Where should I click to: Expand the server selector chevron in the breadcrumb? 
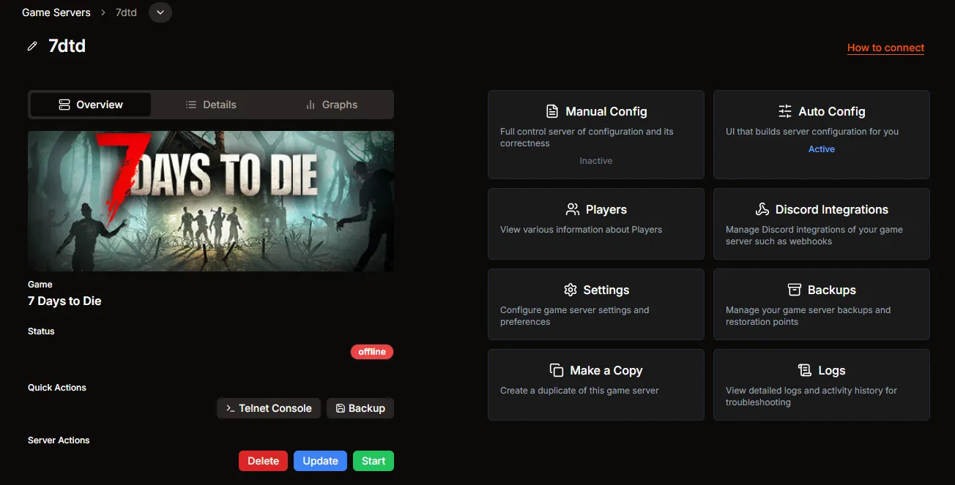click(x=160, y=12)
